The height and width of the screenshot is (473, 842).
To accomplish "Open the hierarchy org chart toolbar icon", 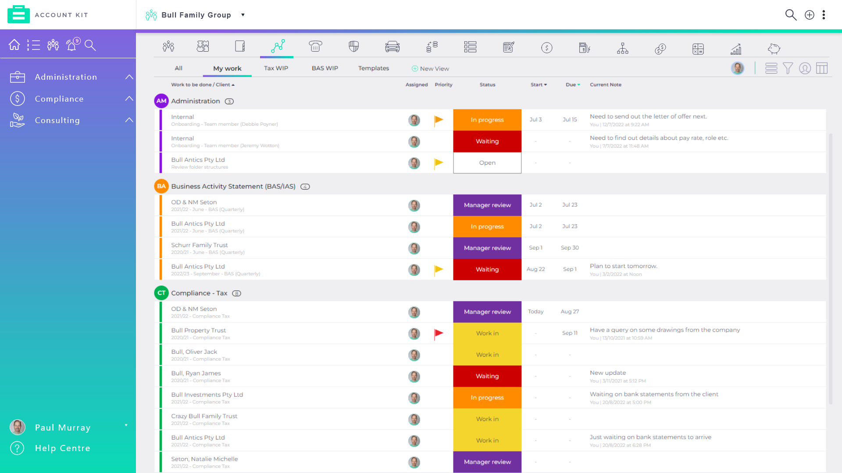I will coord(623,48).
